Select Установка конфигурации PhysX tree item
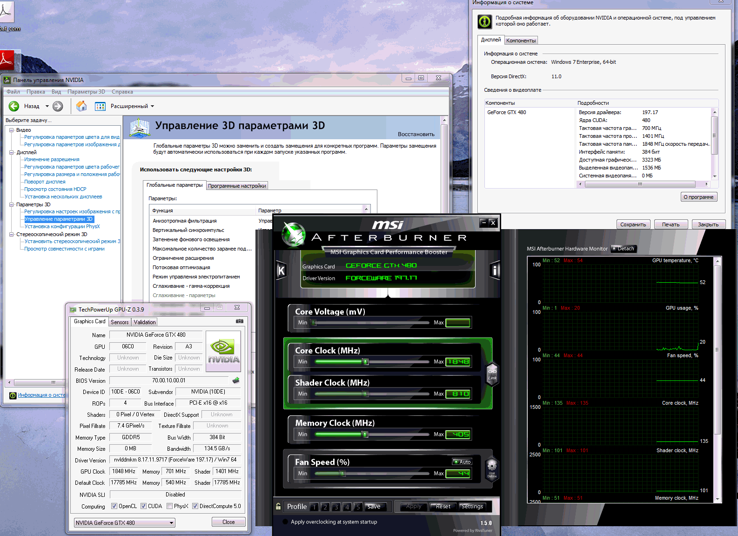The width and height of the screenshot is (738, 536). coord(62,226)
